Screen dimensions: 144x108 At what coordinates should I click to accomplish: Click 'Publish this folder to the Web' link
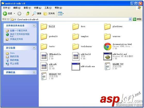coord(20,35)
